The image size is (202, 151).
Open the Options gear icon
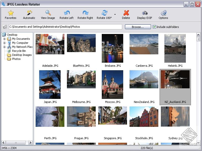click(x=163, y=13)
